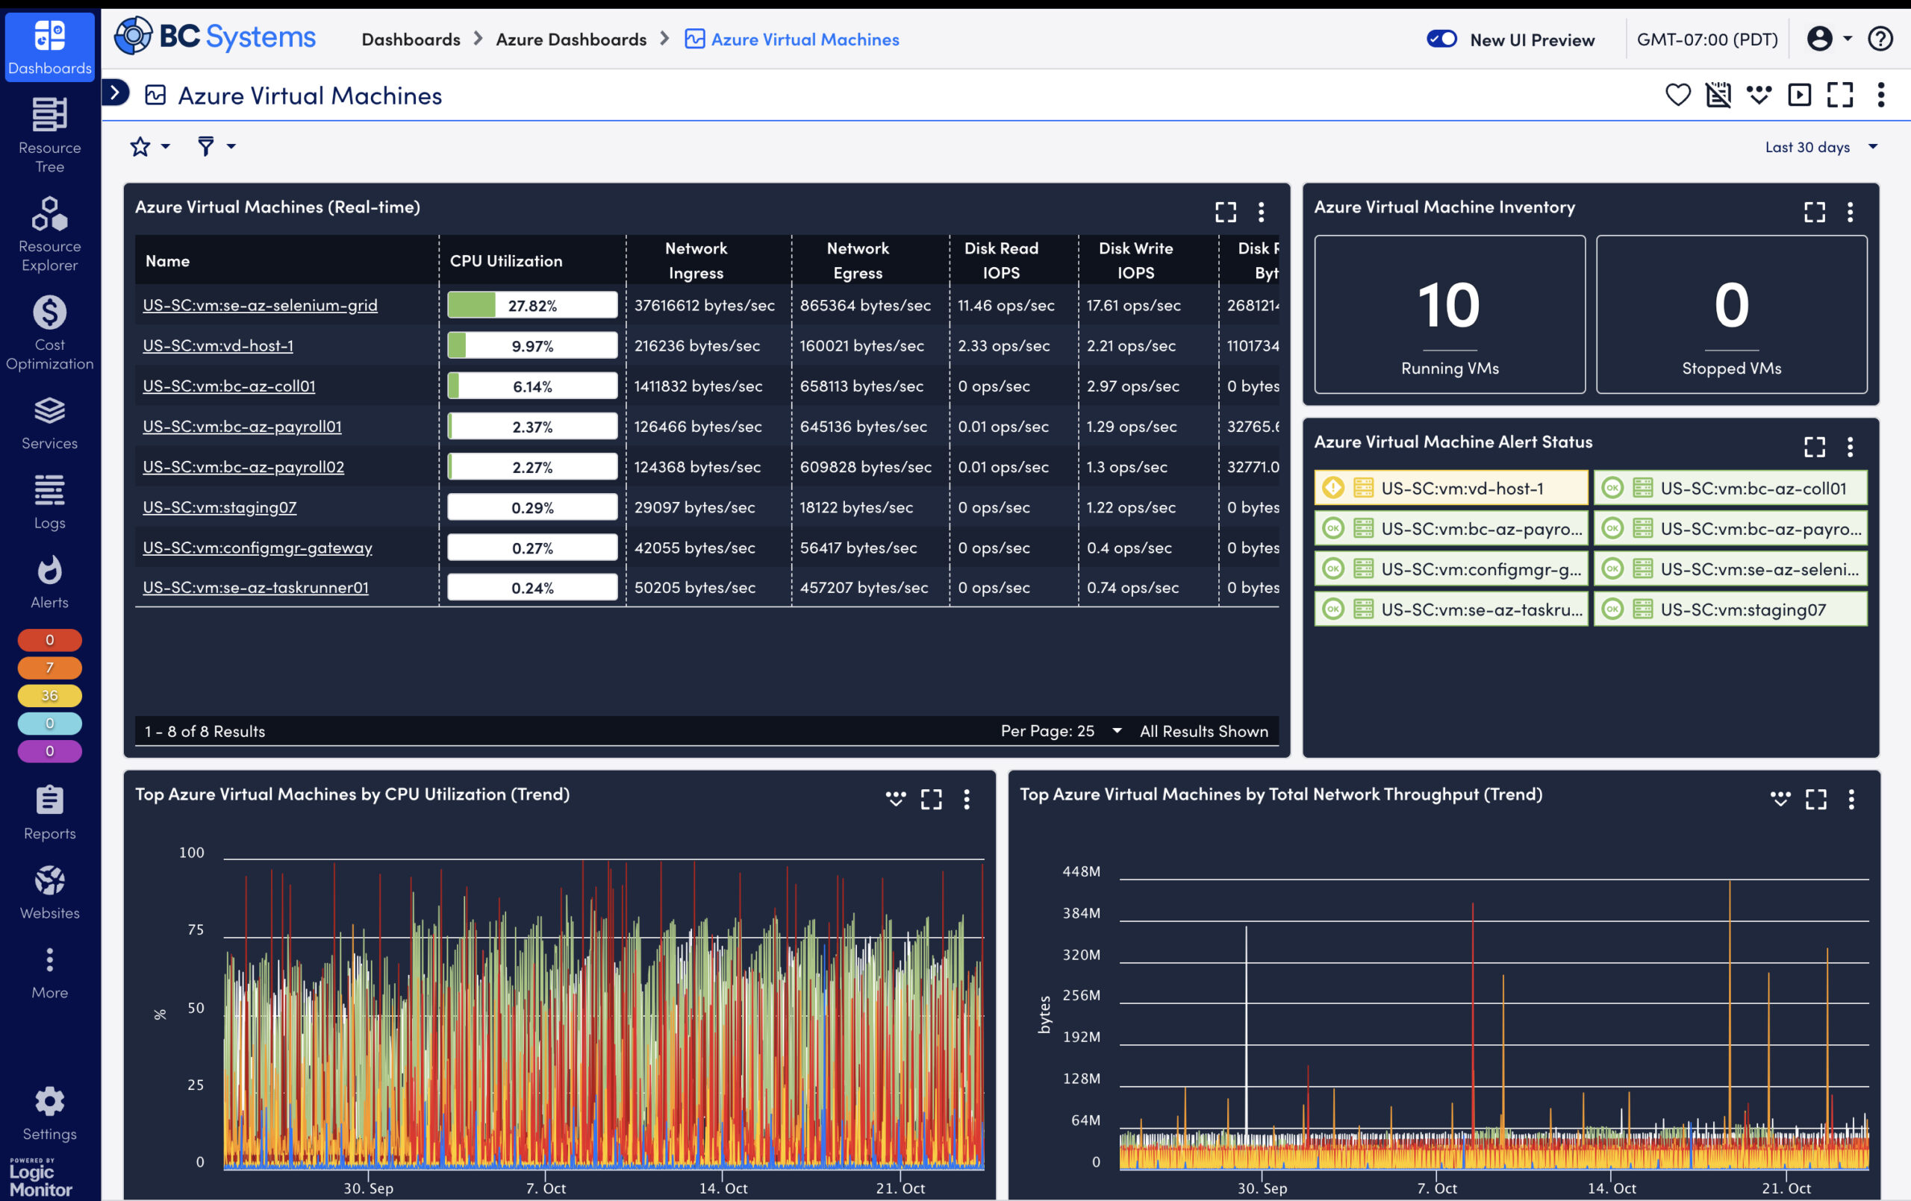The image size is (1911, 1201).
Task: Click the orange error alerts badge showing 7
Action: coord(49,667)
